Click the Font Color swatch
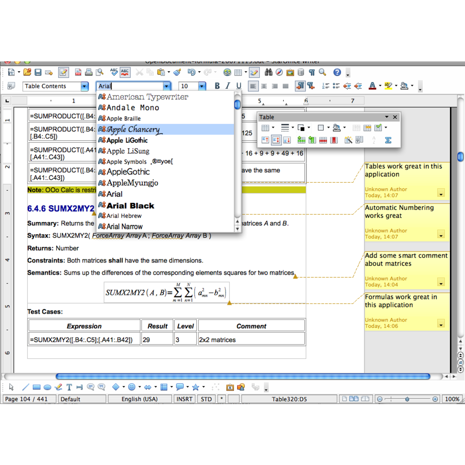 pyautogui.click(x=372, y=86)
